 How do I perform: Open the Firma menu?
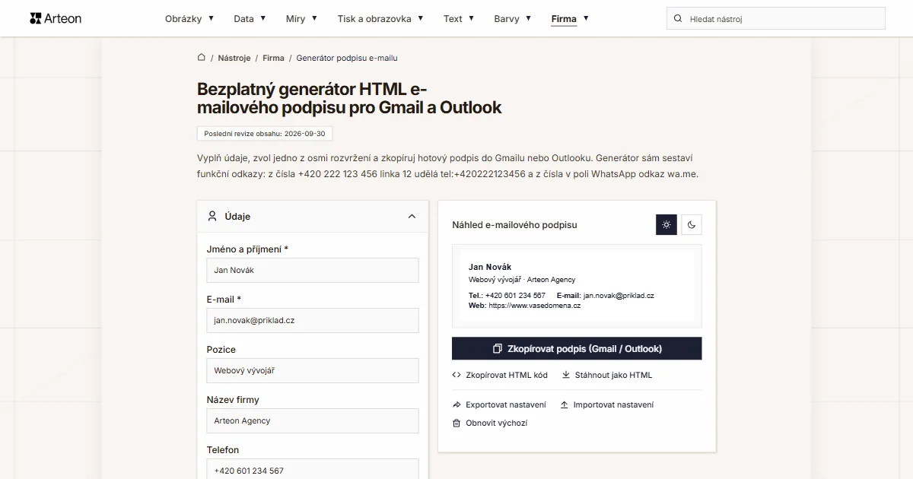tap(570, 19)
